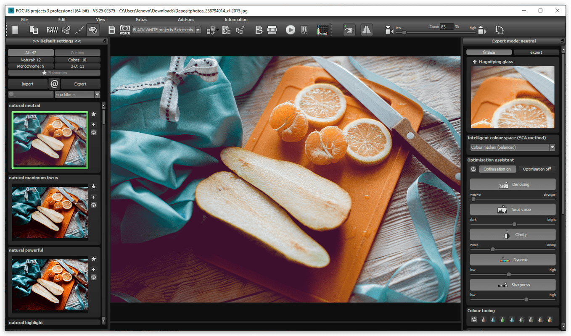571x336 pixels.
Task: Click the Import button
Action: (x=27, y=84)
